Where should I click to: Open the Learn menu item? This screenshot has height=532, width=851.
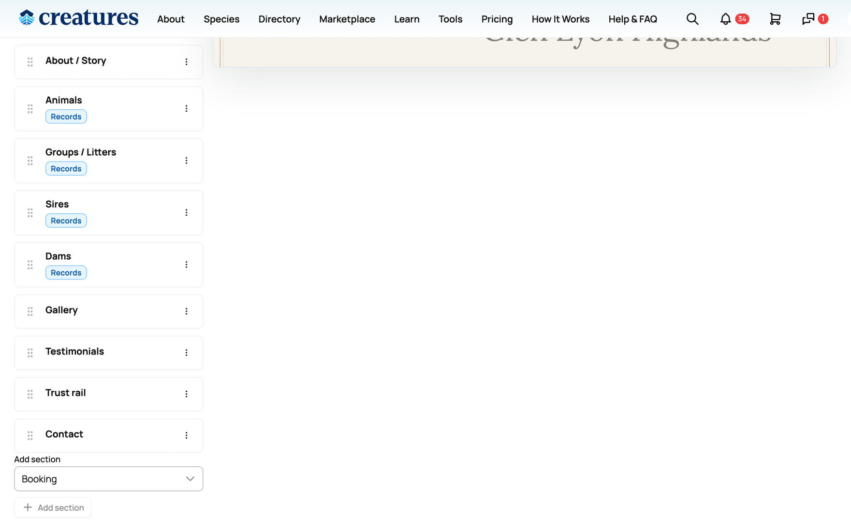407,19
